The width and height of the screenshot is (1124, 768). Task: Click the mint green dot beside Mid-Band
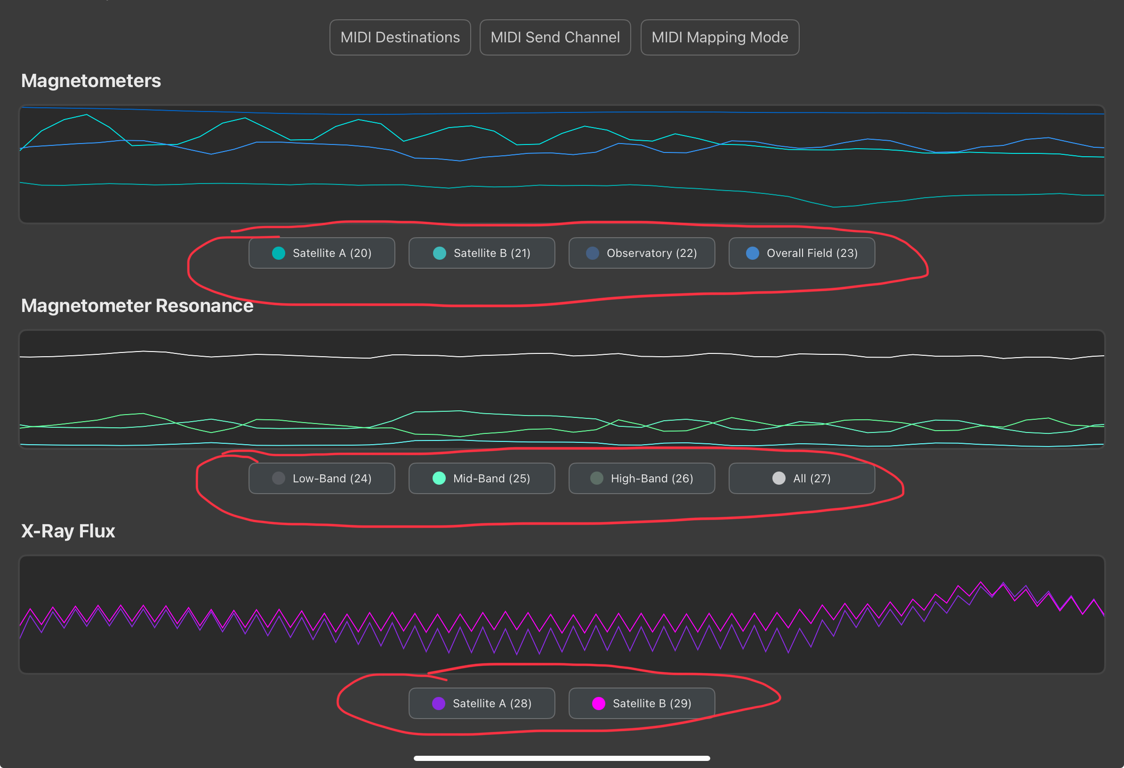click(439, 478)
